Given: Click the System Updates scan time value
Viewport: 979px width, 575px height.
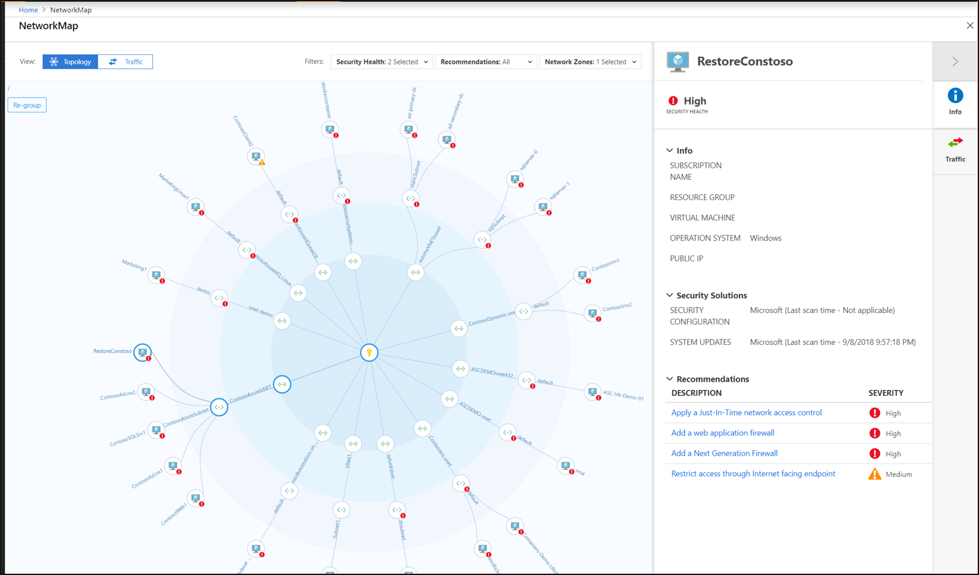Looking at the screenshot, I should [x=833, y=342].
